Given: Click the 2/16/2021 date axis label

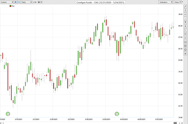Looking at the screenshot, I should coord(53,119).
